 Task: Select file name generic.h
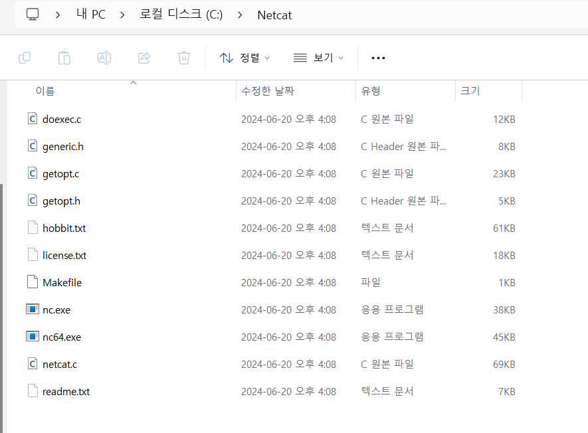63,147
